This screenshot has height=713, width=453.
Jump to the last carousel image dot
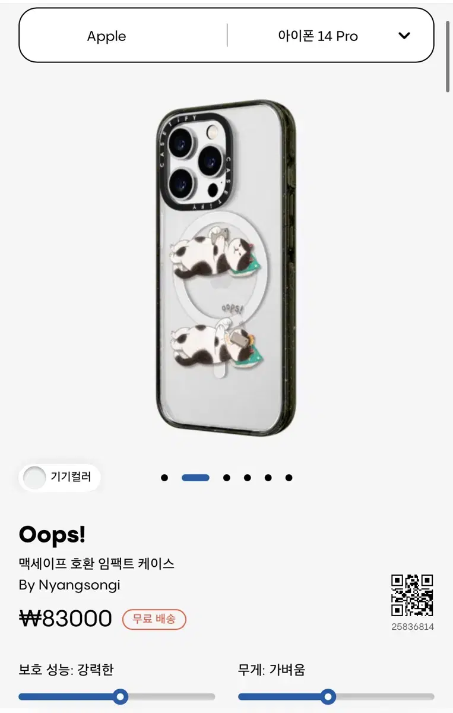coord(289,478)
